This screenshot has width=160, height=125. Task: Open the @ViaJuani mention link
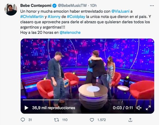click(121, 11)
